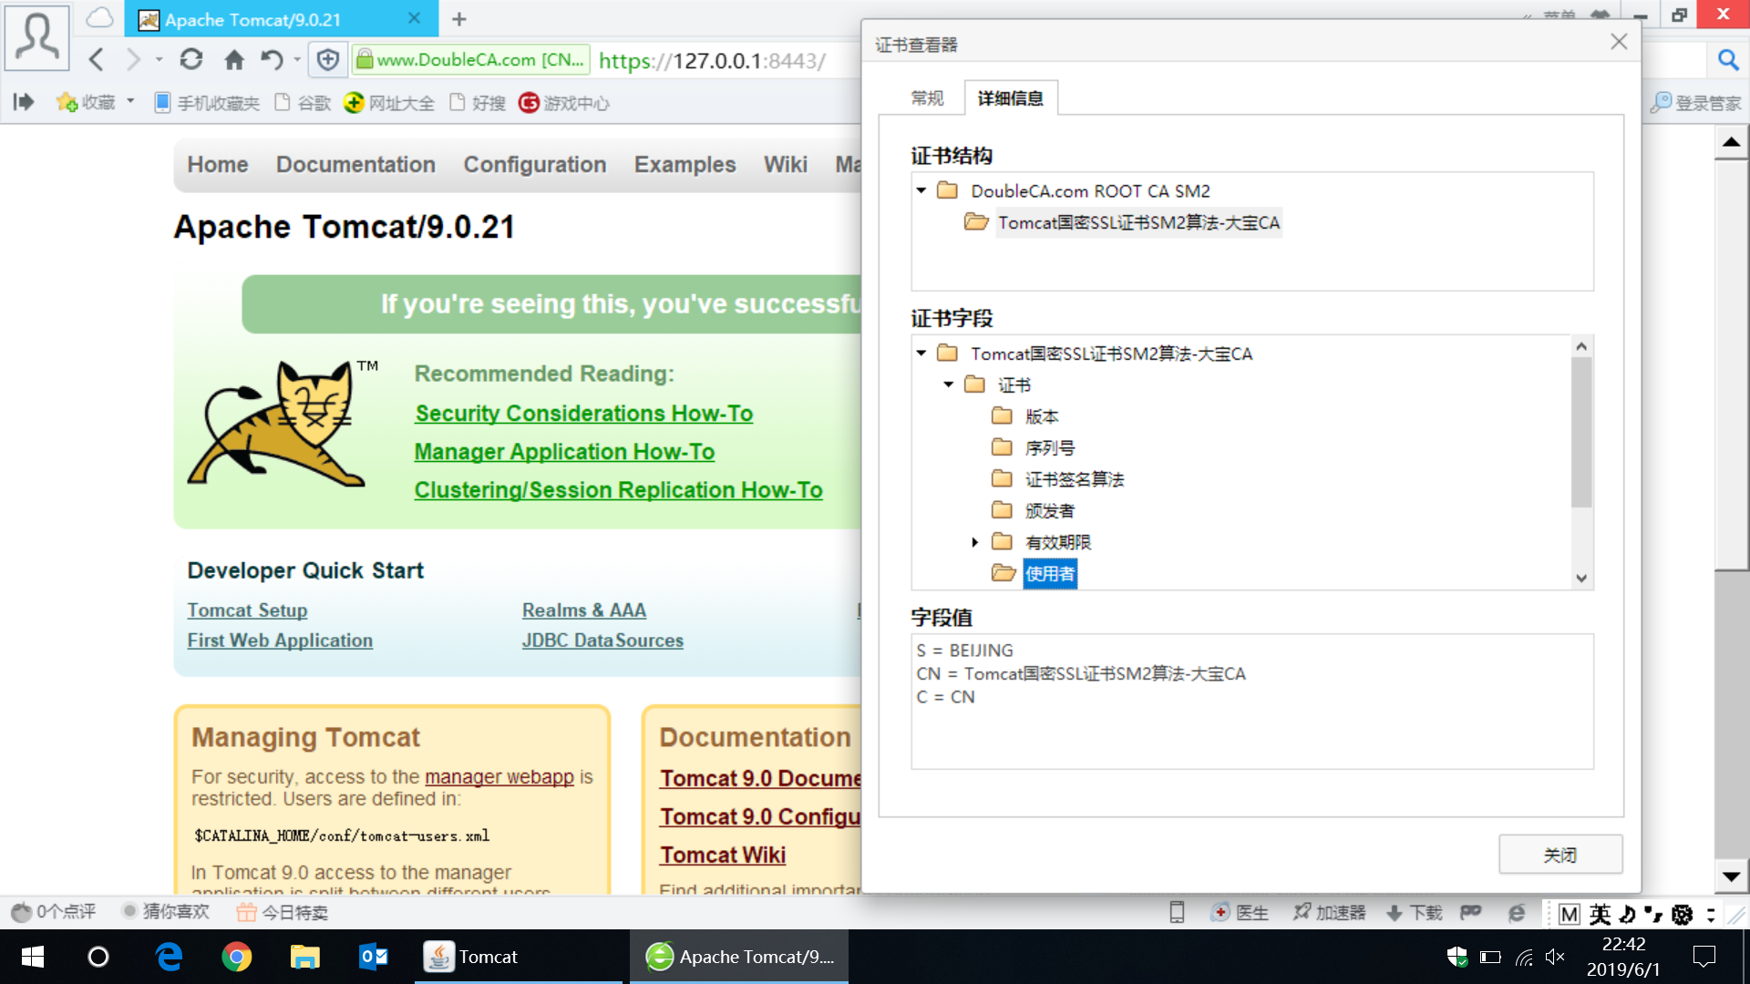The height and width of the screenshot is (984, 1750).
Task: Click the browser refresh icon
Action: coord(190,60)
